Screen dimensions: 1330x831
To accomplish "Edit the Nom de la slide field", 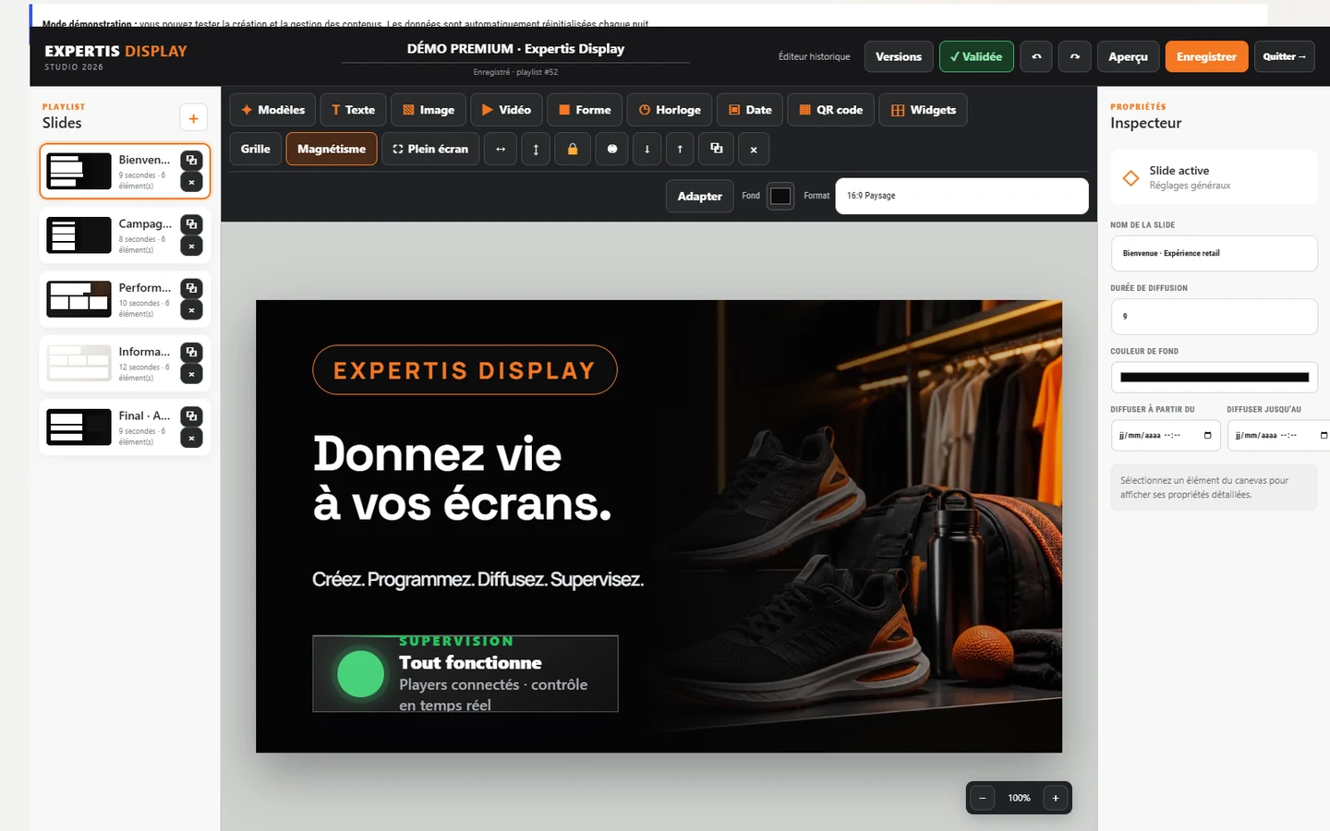I will coord(1214,253).
